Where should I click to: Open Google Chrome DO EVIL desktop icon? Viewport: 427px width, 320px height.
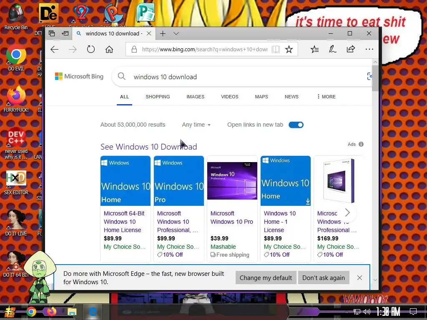point(16,58)
